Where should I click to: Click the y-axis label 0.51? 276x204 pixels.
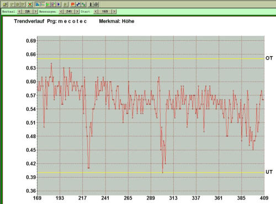31,122
